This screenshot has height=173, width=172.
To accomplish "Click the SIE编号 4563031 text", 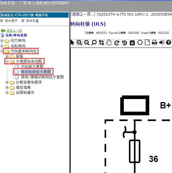I will pos(96,33).
